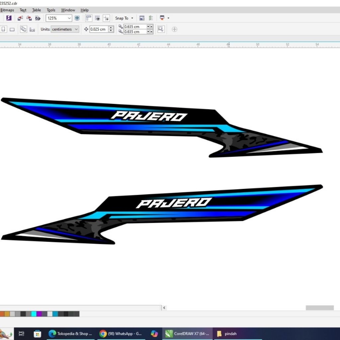The height and width of the screenshot is (340, 340).
Task: Select portrait page orientation
Action: pyautogui.click(x=3, y=29)
